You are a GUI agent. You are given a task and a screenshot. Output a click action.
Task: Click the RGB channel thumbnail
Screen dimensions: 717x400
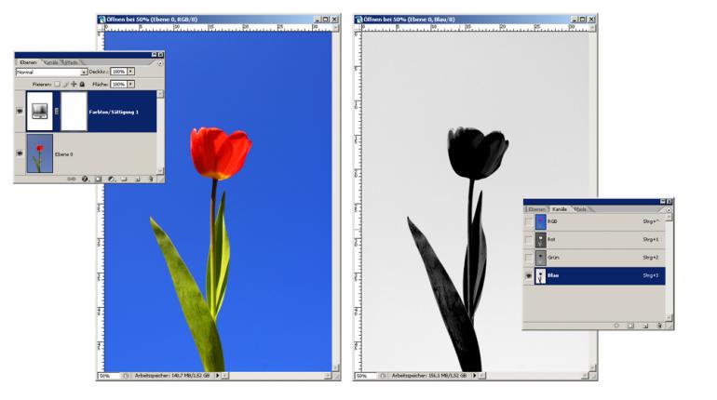pyautogui.click(x=540, y=221)
